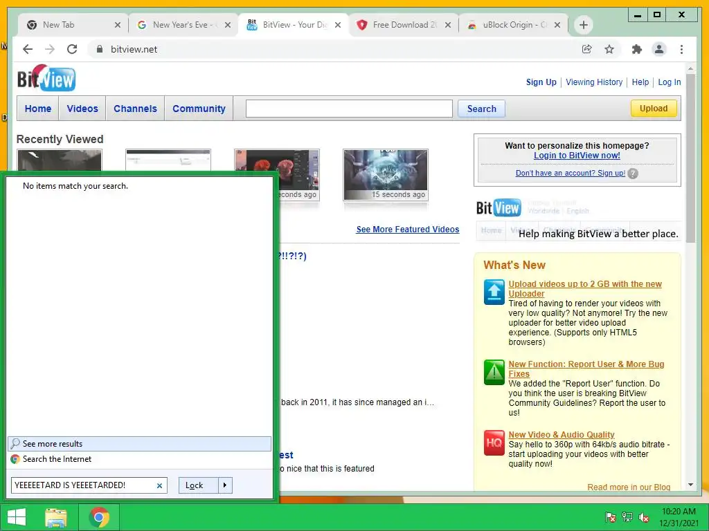Close the New Year's Eve tab
The width and height of the screenshot is (709, 531).
(228, 25)
